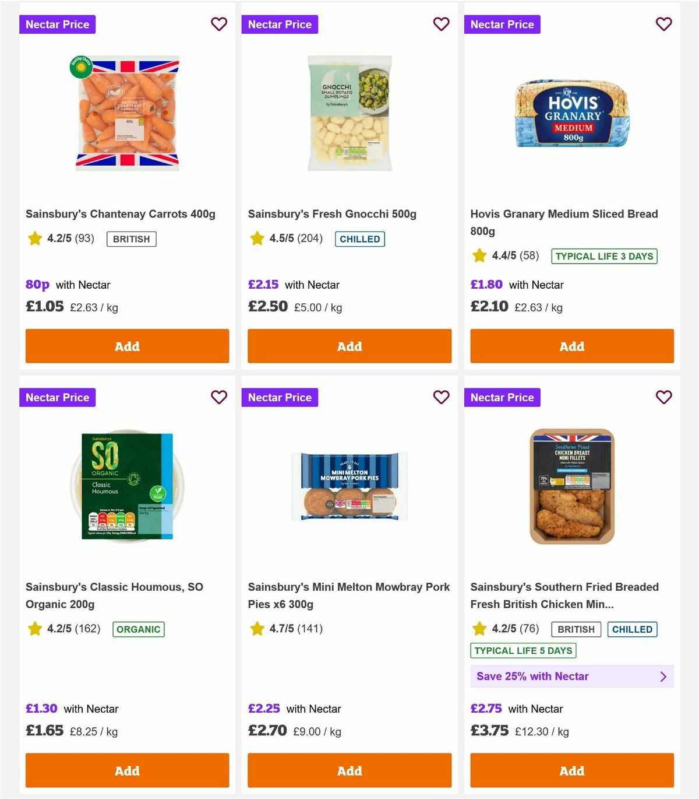The image size is (699, 799).
Task: Open the TYPICAL LIFE 5 DAYS details
Action: (x=523, y=650)
